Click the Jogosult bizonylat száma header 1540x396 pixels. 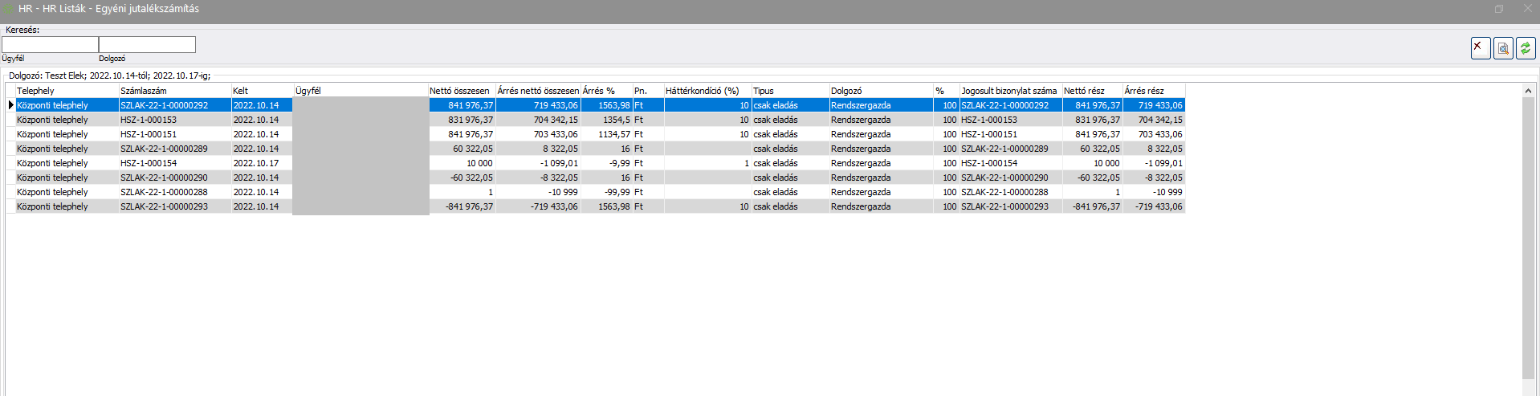[x=1009, y=91]
